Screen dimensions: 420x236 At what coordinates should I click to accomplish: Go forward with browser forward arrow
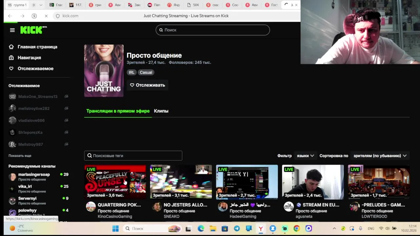[22, 16]
